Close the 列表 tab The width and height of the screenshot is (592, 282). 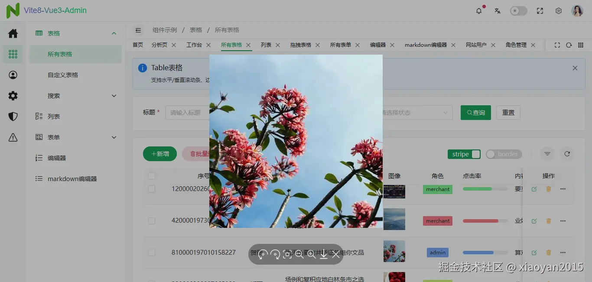pos(278,45)
